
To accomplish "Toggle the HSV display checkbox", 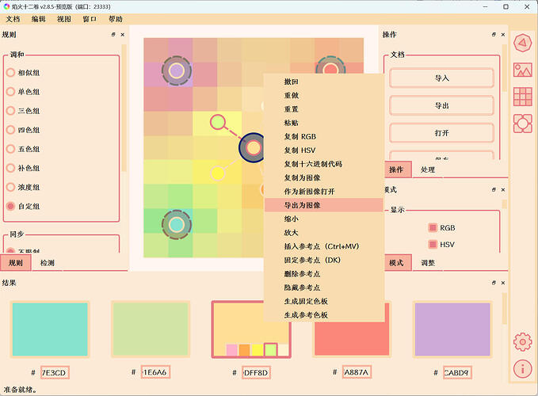I will pyautogui.click(x=433, y=245).
